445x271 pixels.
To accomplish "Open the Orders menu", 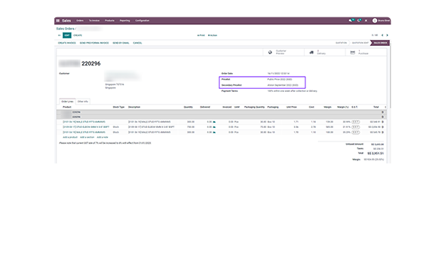I will point(80,20).
